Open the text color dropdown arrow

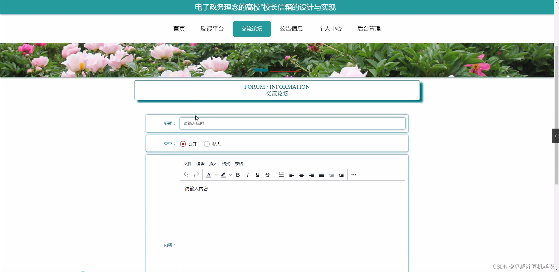[x=215, y=175]
